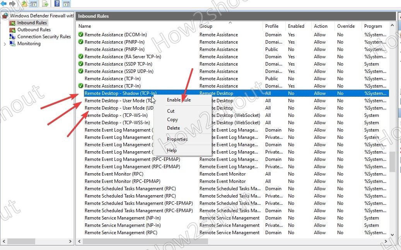Image resolution: width=401 pixels, height=250 pixels.
Task: Click the Back navigation arrow icon
Action: point(3,3)
